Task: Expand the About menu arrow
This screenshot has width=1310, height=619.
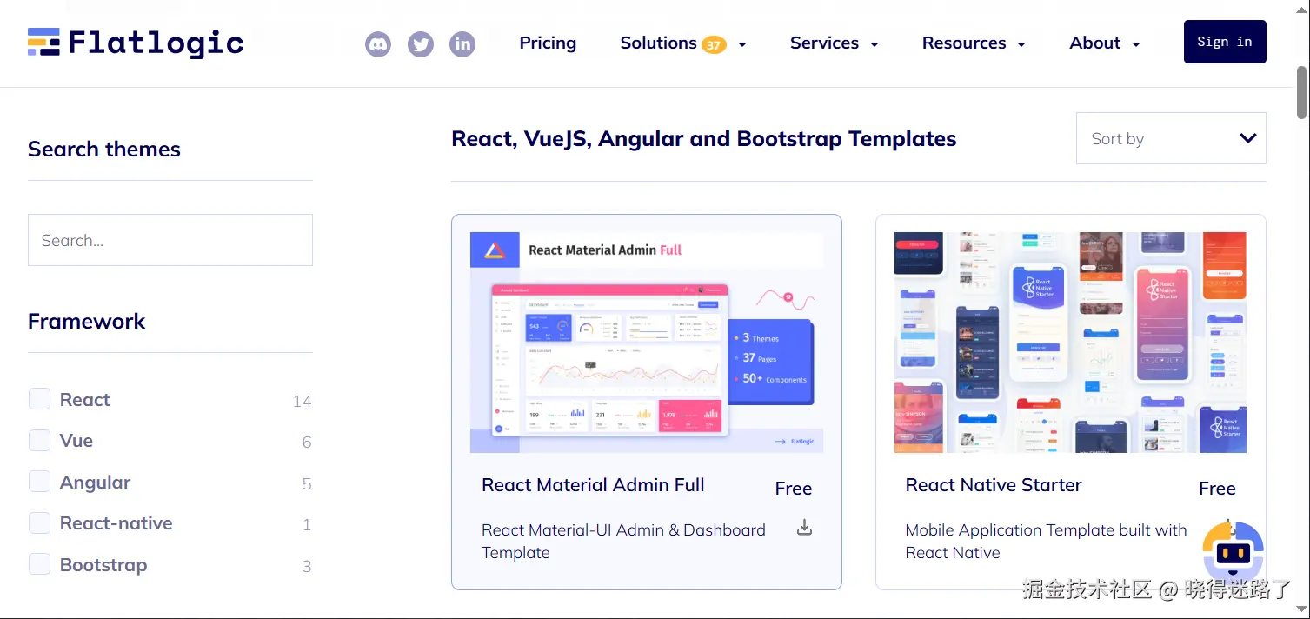Action: (x=1136, y=44)
